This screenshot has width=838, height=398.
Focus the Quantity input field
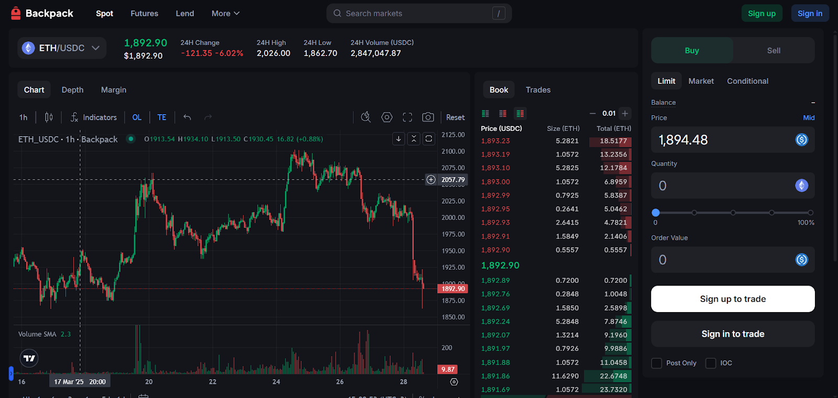coord(733,185)
